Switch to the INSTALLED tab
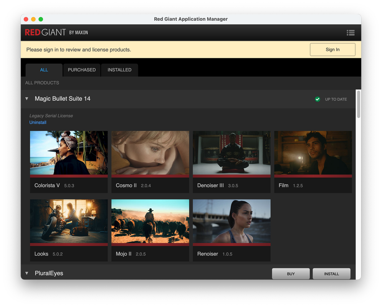This screenshot has width=382, height=307. (119, 70)
